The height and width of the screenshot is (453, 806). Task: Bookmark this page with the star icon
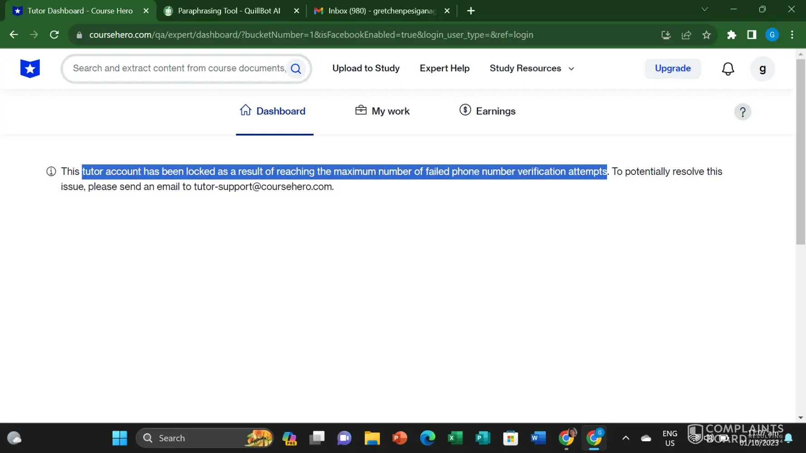point(706,35)
